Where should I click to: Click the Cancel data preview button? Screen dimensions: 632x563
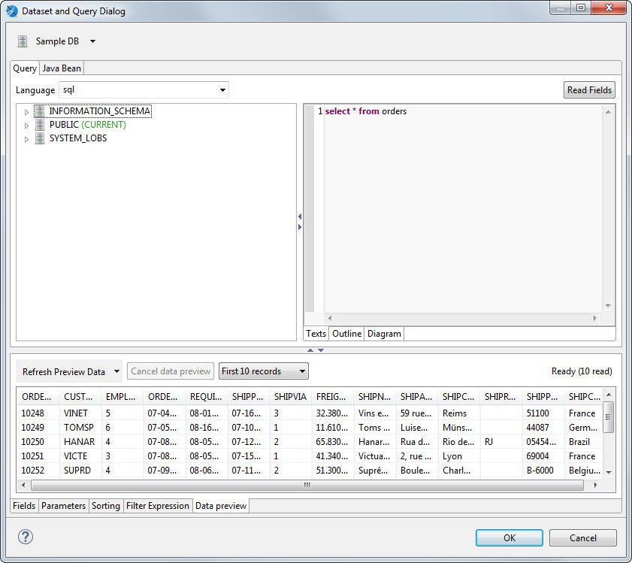[171, 371]
